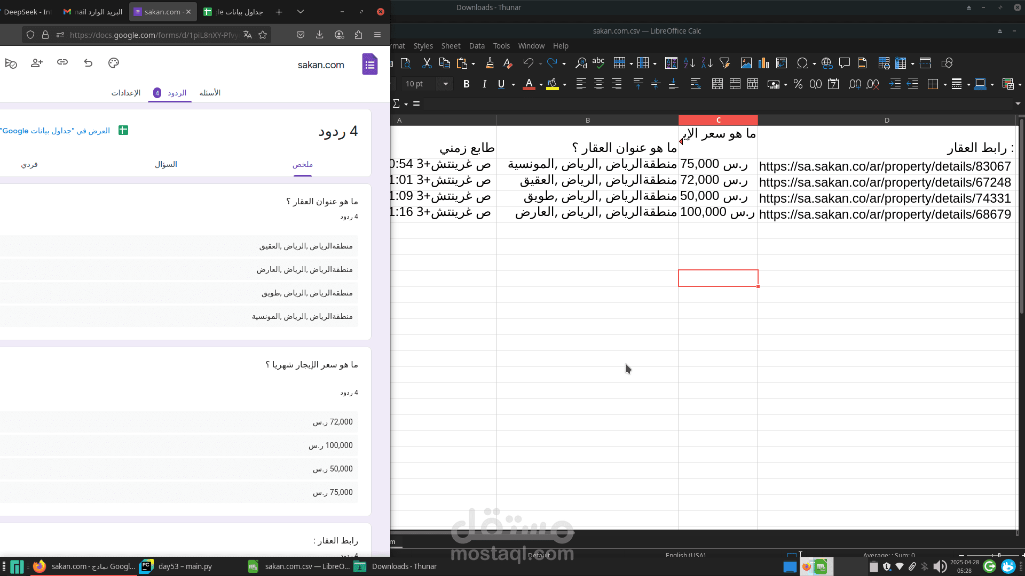
Task: Open the Data menu in Calc
Action: tap(477, 46)
